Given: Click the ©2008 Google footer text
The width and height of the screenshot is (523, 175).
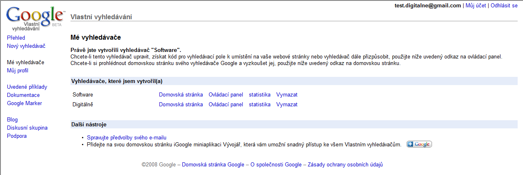Looking at the screenshot, I should point(158,165).
